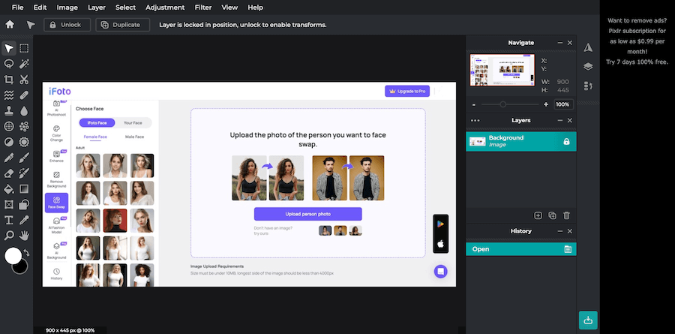Click the Save download button
This screenshot has height=334, width=675.
(x=588, y=320)
